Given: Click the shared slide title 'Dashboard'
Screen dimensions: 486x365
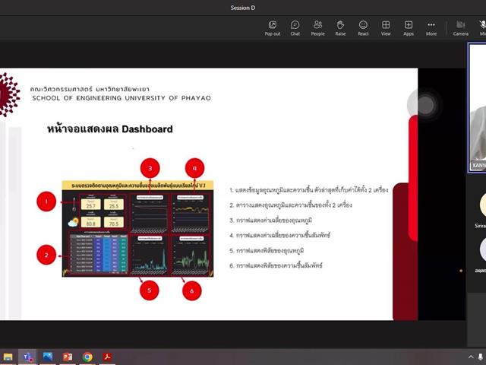Looking at the screenshot, I should coord(147,129).
